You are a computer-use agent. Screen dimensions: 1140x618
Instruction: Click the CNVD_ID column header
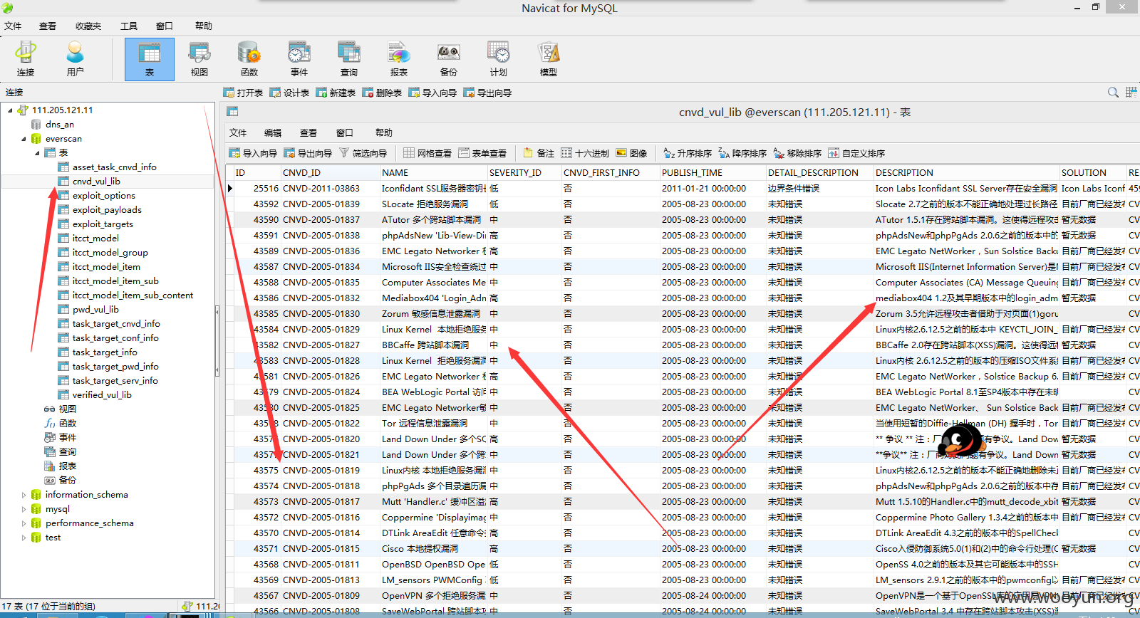[x=329, y=172]
